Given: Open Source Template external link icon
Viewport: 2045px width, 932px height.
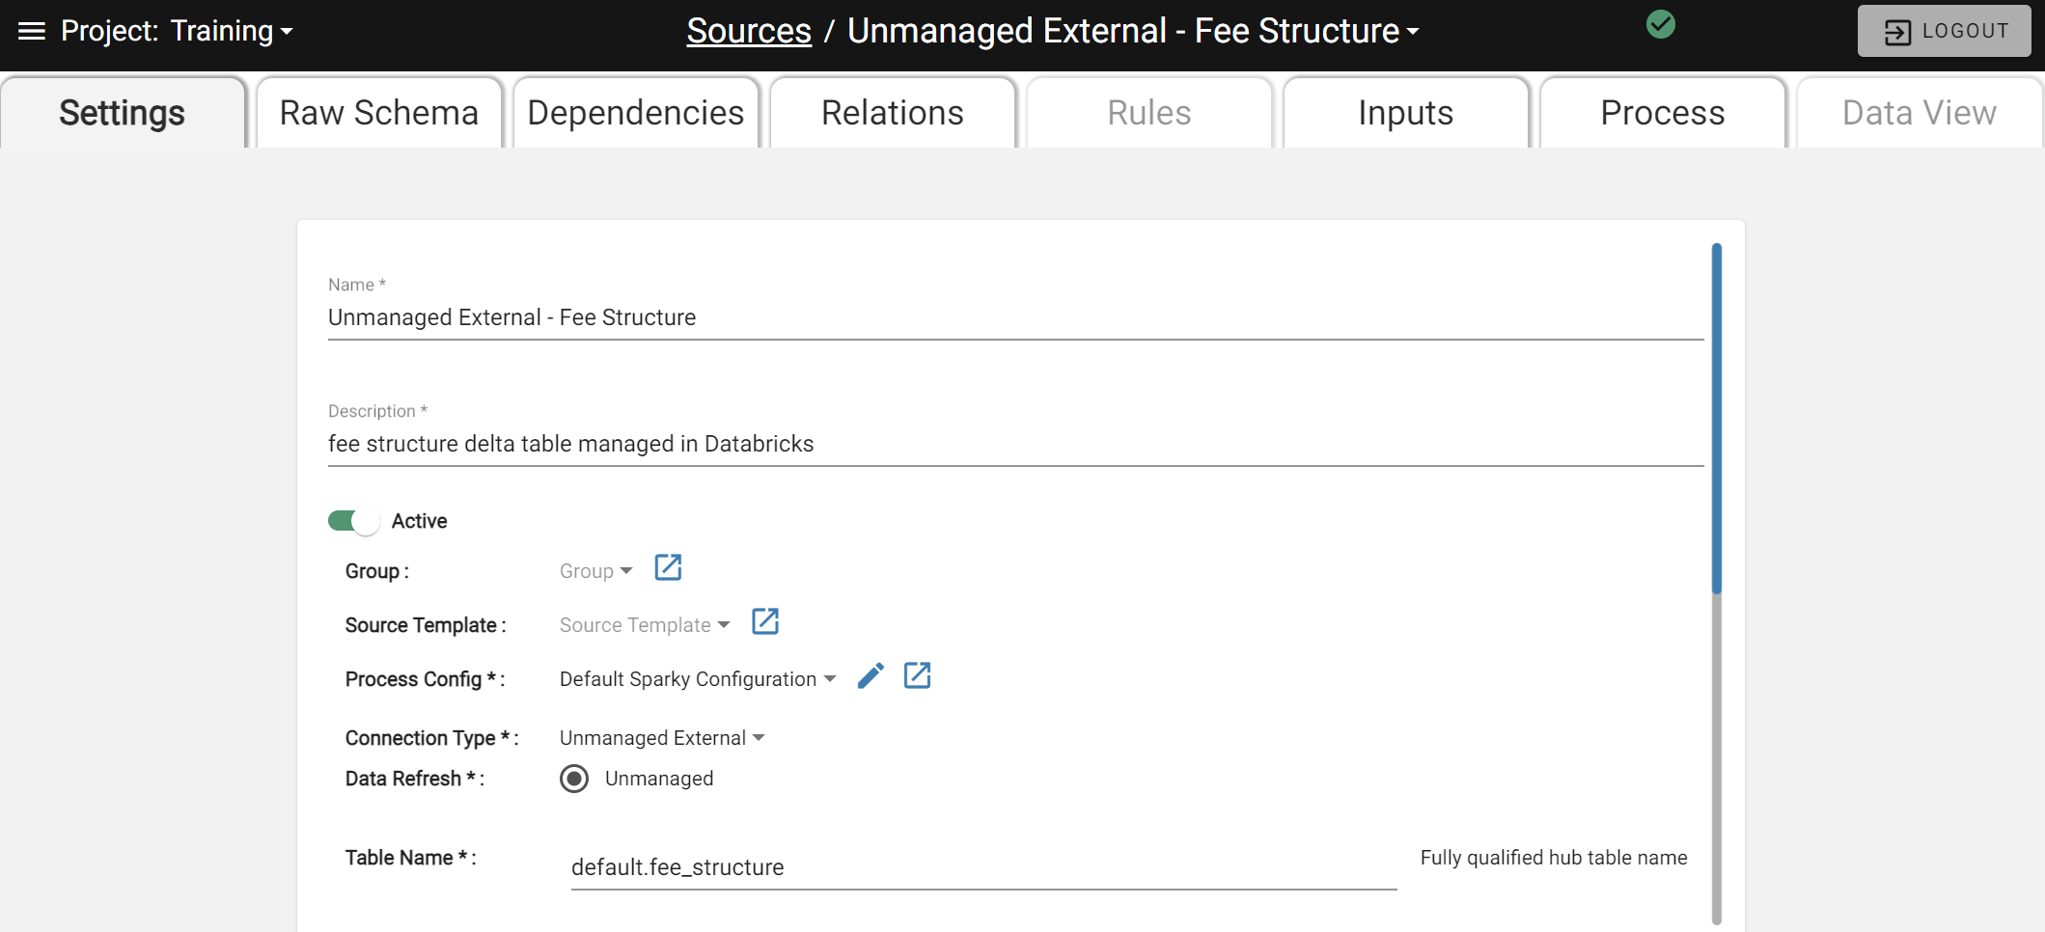Looking at the screenshot, I should (765, 621).
